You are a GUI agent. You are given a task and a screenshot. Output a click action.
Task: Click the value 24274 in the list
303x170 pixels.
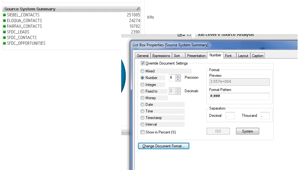click(x=134, y=20)
